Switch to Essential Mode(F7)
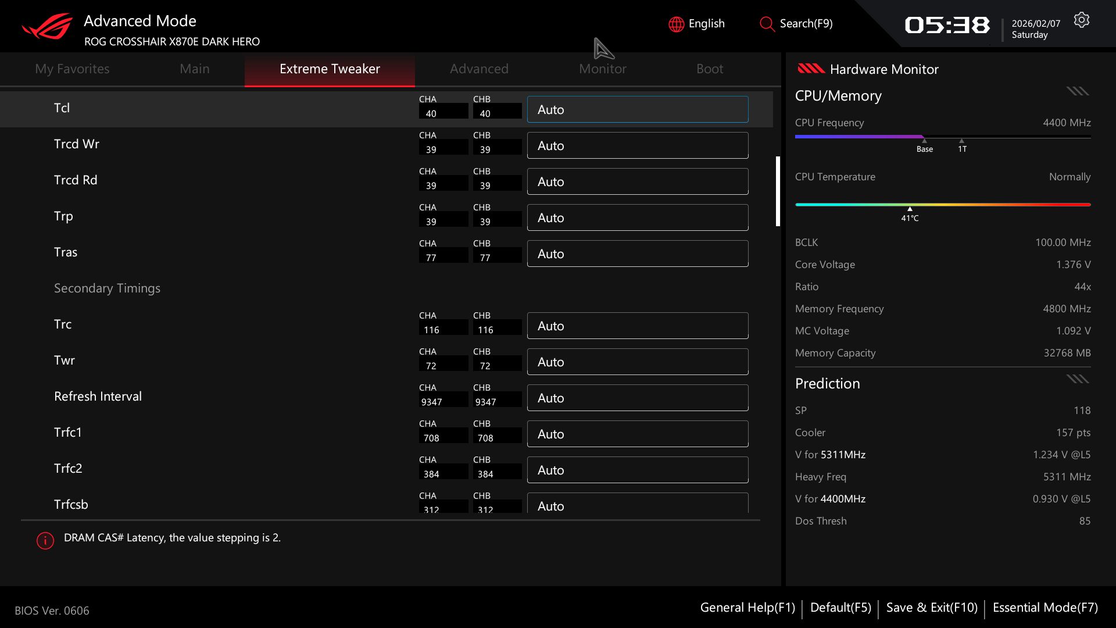Screen dimensions: 1116x628 click(x=1045, y=608)
